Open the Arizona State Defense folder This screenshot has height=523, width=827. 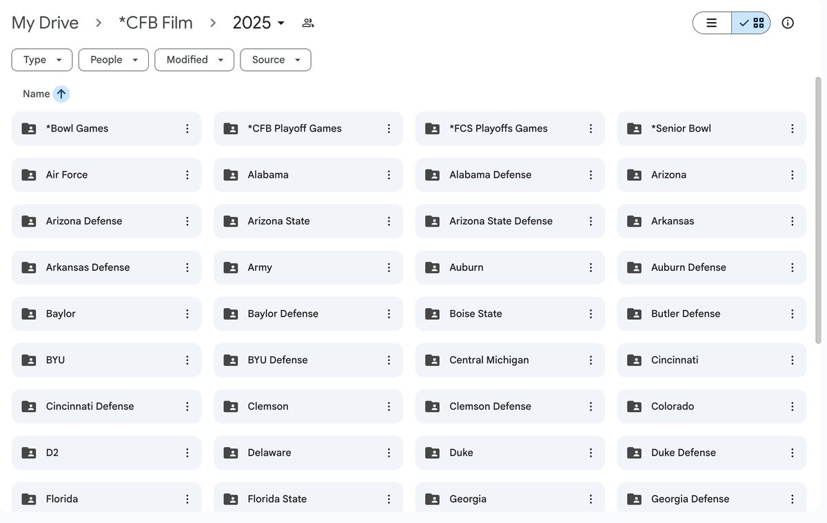[x=510, y=221]
